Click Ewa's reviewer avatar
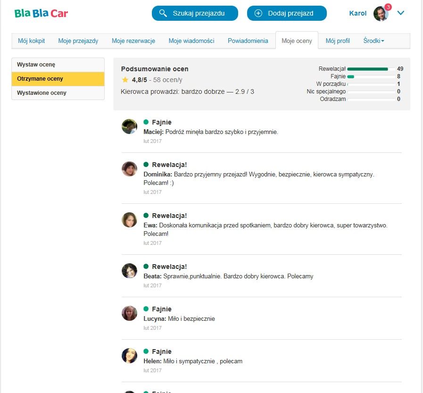Image resolution: width=423 pixels, height=393 pixels. tap(130, 220)
